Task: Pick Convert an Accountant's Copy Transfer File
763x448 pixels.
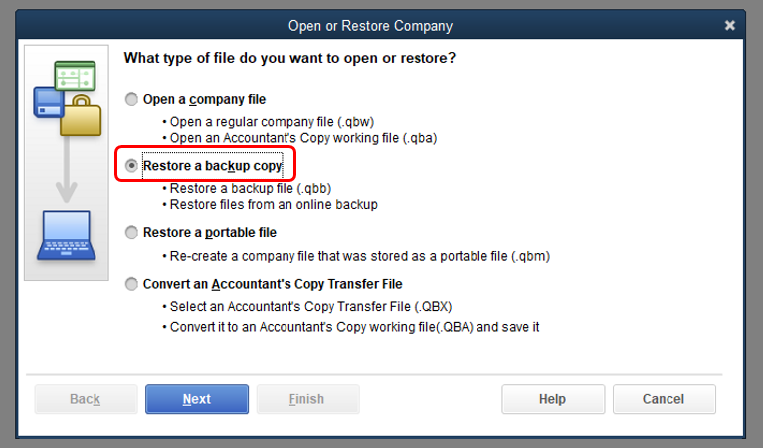Action: 132,285
